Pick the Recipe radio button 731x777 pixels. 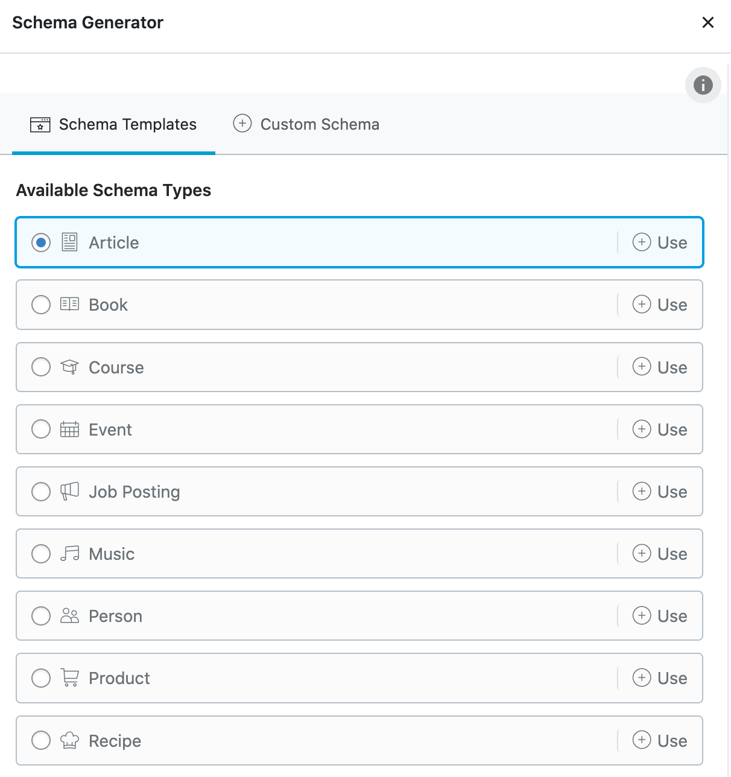(41, 740)
